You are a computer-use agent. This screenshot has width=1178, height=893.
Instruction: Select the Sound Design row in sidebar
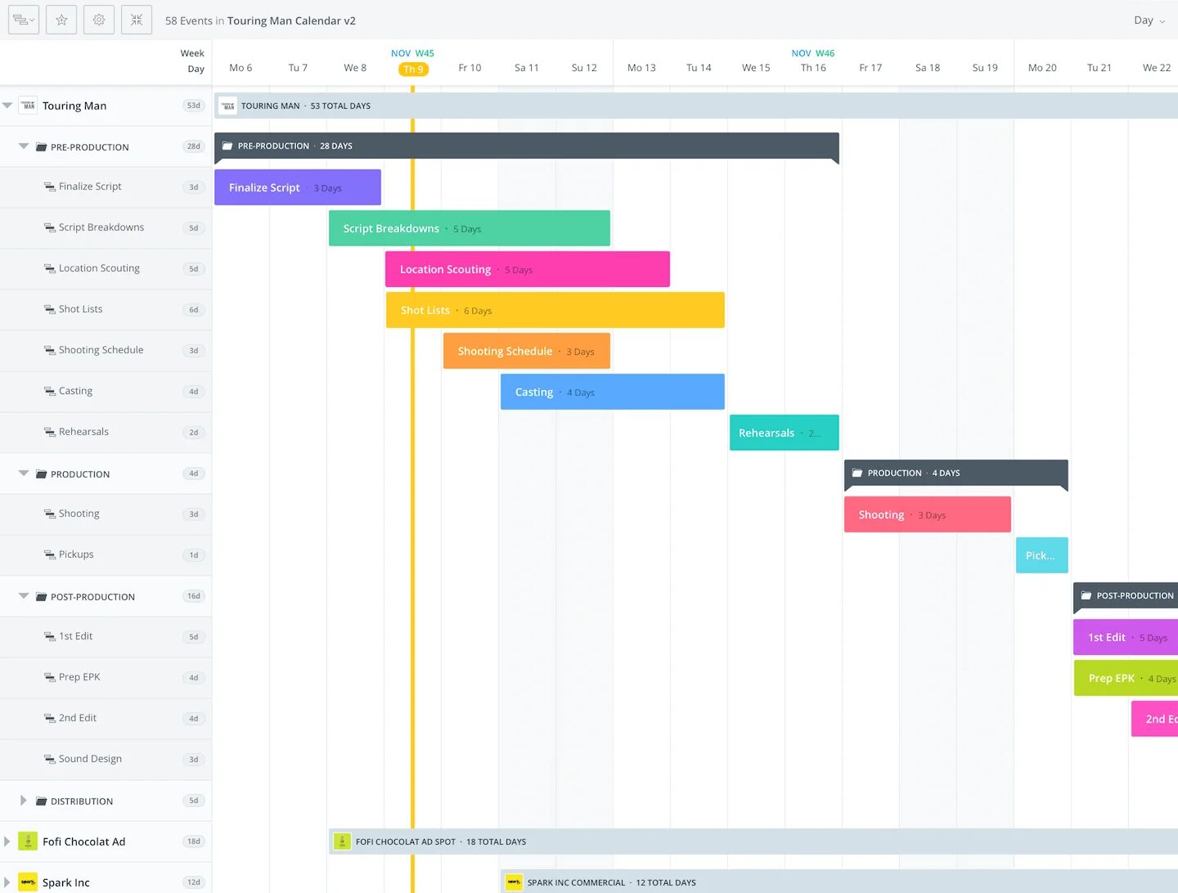[x=90, y=759]
